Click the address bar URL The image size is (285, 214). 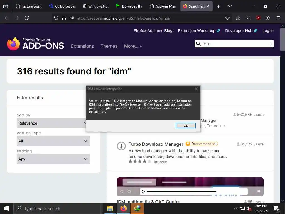tap(124, 18)
